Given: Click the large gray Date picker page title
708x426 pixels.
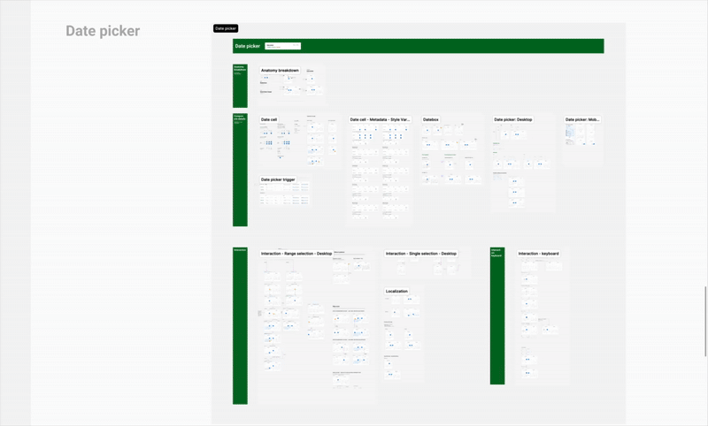Looking at the screenshot, I should (103, 31).
